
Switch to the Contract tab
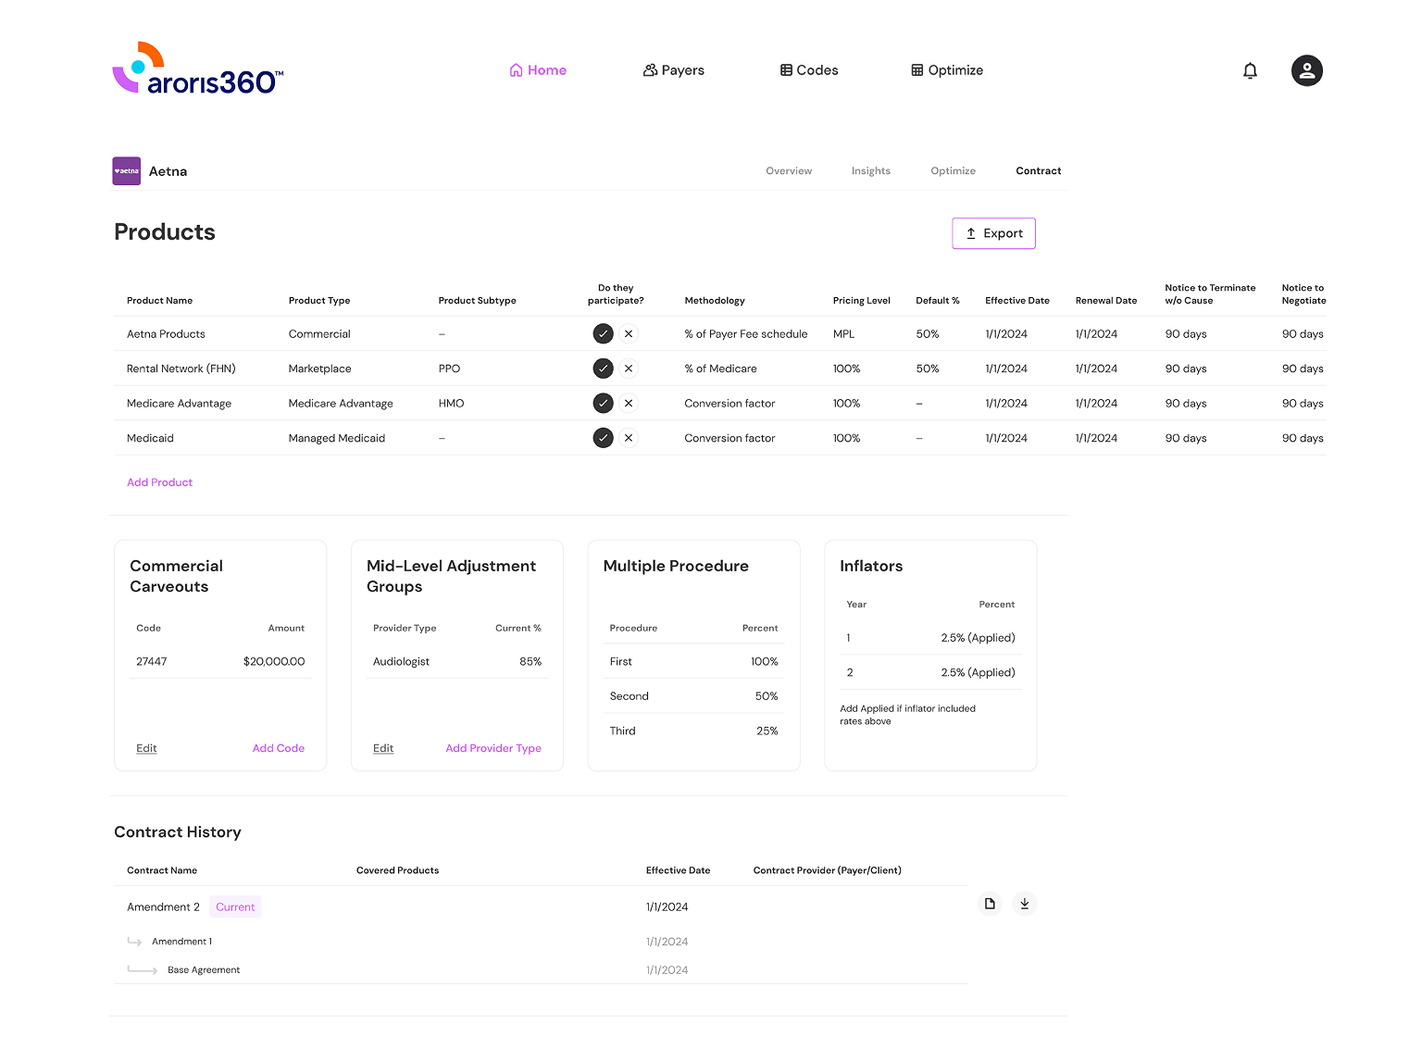tap(1039, 171)
